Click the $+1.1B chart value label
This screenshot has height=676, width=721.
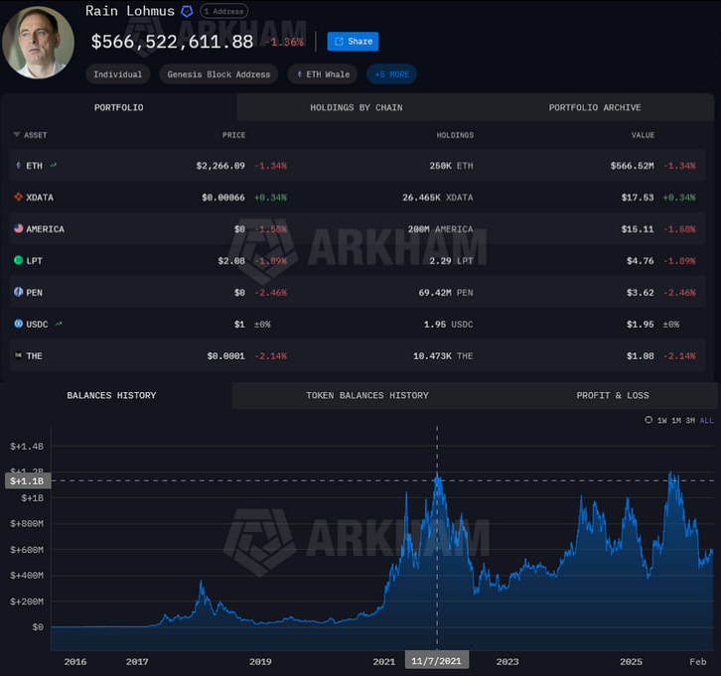click(27, 481)
